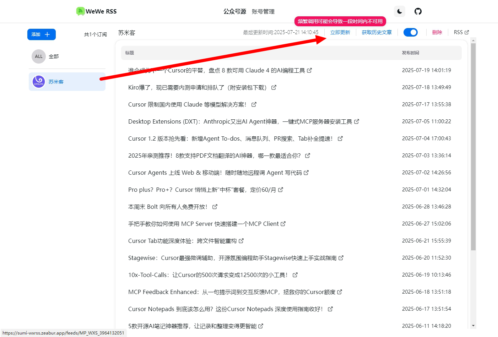Select 苏米客 feed in sidebar

[x=67, y=82]
